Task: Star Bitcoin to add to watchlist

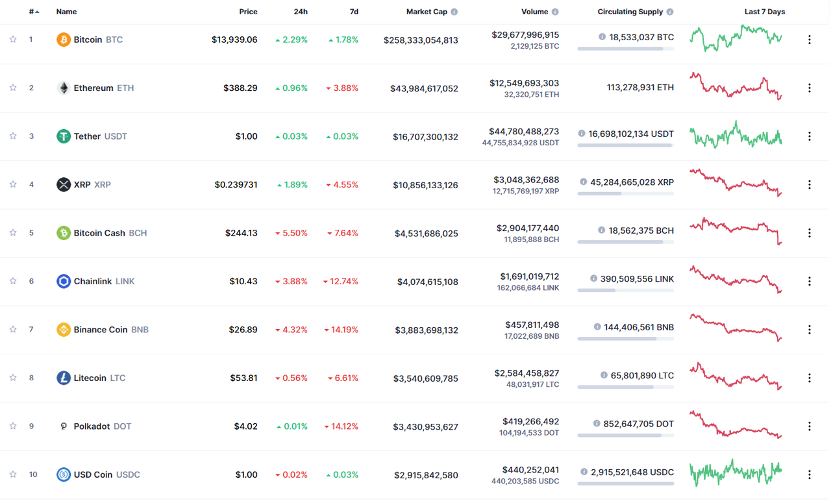Action: (x=13, y=40)
